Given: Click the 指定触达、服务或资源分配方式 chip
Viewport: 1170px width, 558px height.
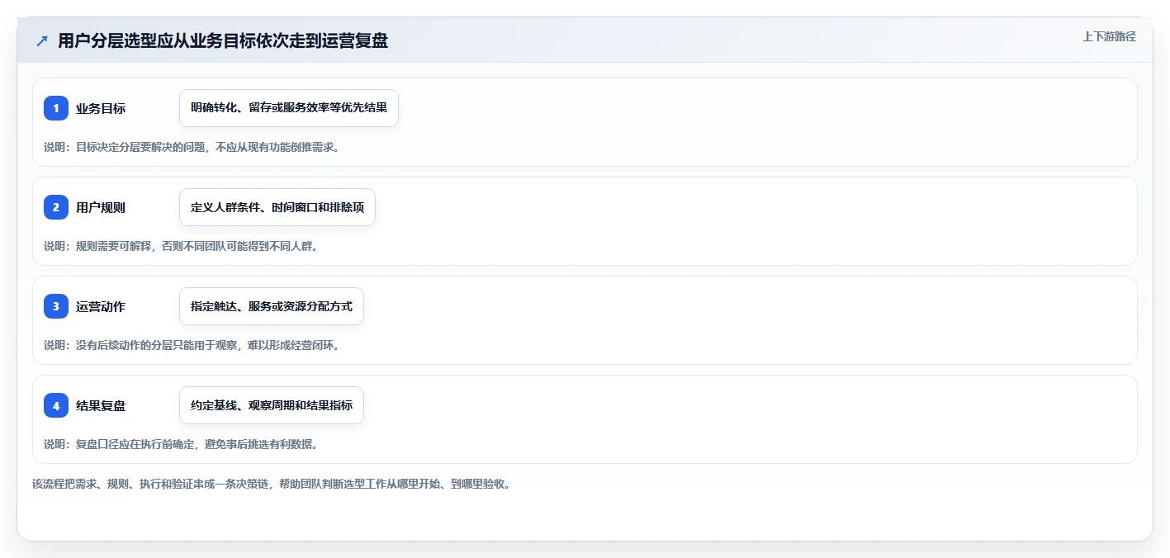Looking at the screenshot, I should coord(272,306).
